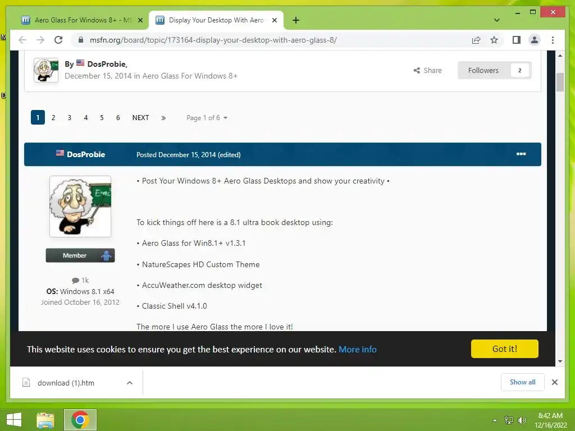Click scrollbar down arrow
The image size is (575, 431).
click(x=560, y=361)
